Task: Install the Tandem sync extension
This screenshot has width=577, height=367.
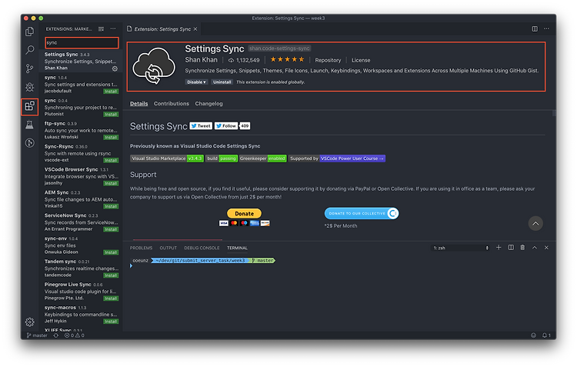Action: pos(110,275)
